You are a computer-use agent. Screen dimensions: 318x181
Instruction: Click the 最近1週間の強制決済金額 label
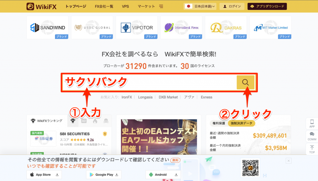[x=225, y=135]
